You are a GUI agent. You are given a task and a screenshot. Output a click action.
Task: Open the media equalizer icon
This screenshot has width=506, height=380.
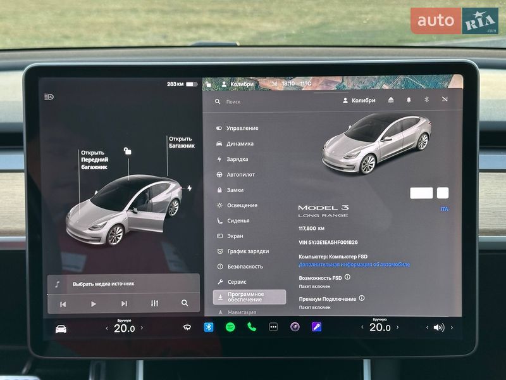tap(154, 303)
